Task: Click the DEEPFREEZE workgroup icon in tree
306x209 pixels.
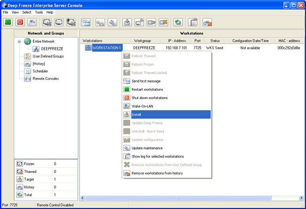Action: pyautogui.click(x=36, y=49)
